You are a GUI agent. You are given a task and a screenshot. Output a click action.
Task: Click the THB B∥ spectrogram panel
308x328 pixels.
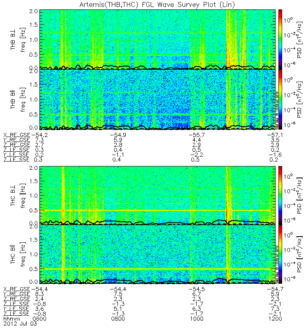[157, 99]
